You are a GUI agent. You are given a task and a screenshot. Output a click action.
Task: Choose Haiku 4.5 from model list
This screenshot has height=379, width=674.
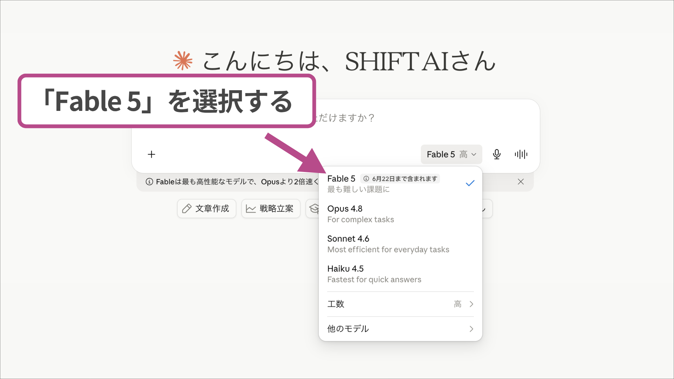point(400,274)
